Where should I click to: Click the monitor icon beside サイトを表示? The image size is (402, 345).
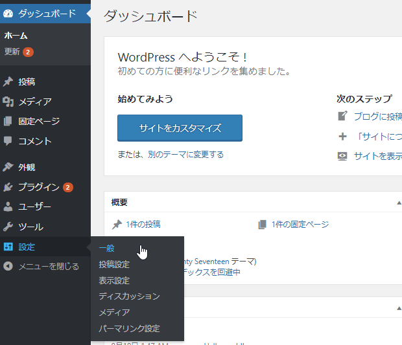[342, 156]
